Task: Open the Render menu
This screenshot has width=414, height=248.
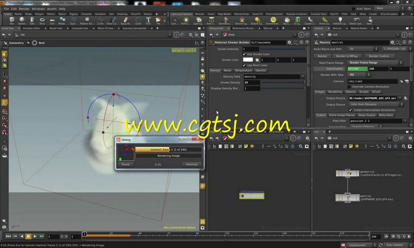Action: coord(24,9)
